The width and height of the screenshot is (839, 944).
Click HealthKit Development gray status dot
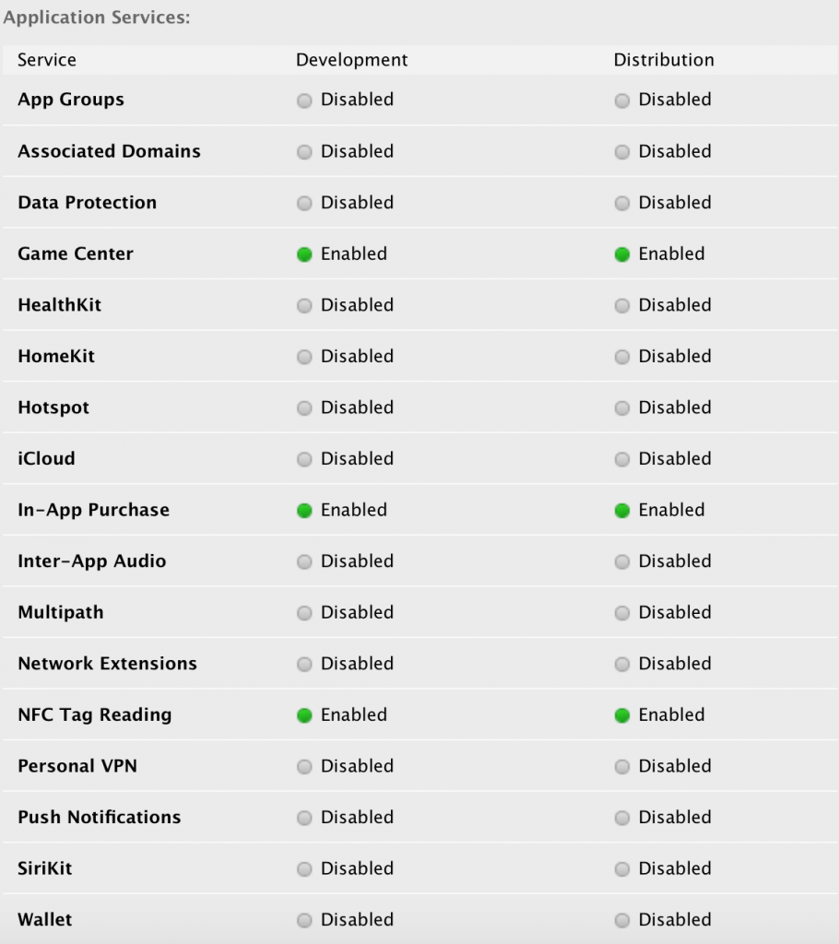(x=304, y=306)
